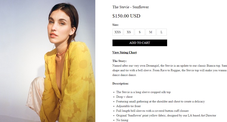227x122 pixels.
Task: Choose size L
Action: (x=162, y=32)
